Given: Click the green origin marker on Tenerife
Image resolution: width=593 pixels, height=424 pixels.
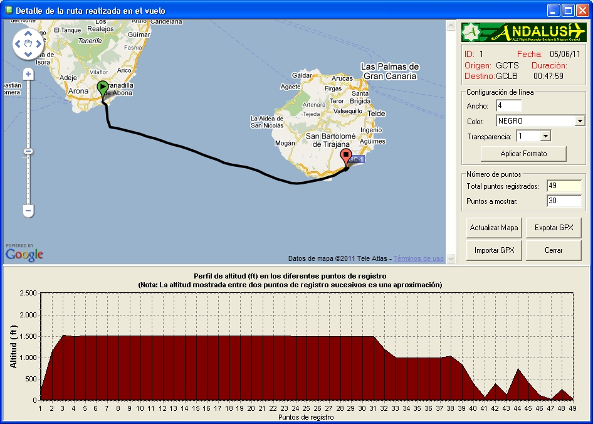Looking at the screenshot, I should [x=102, y=90].
